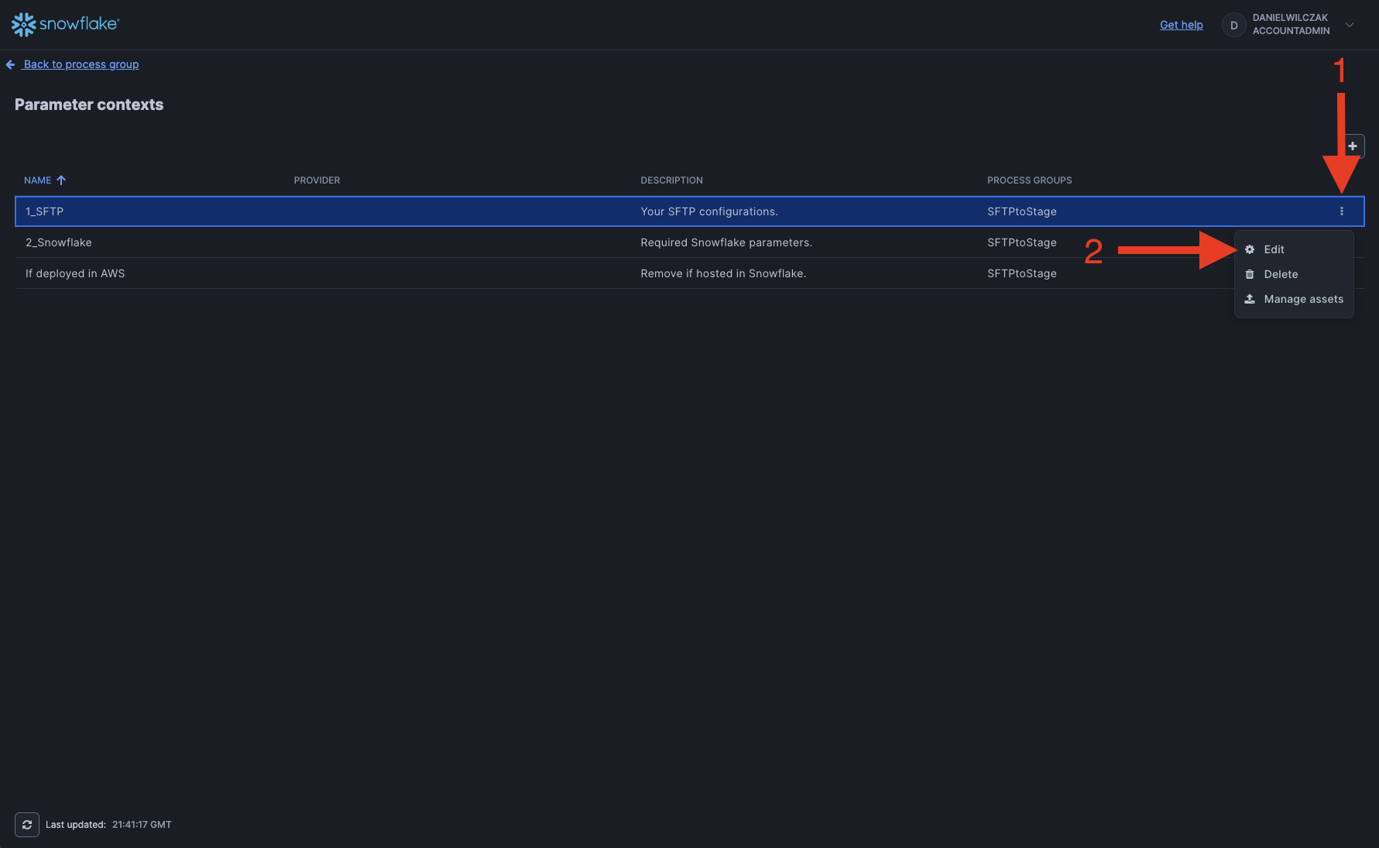Click the PROCESS GROUPS column header

pos(1029,180)
